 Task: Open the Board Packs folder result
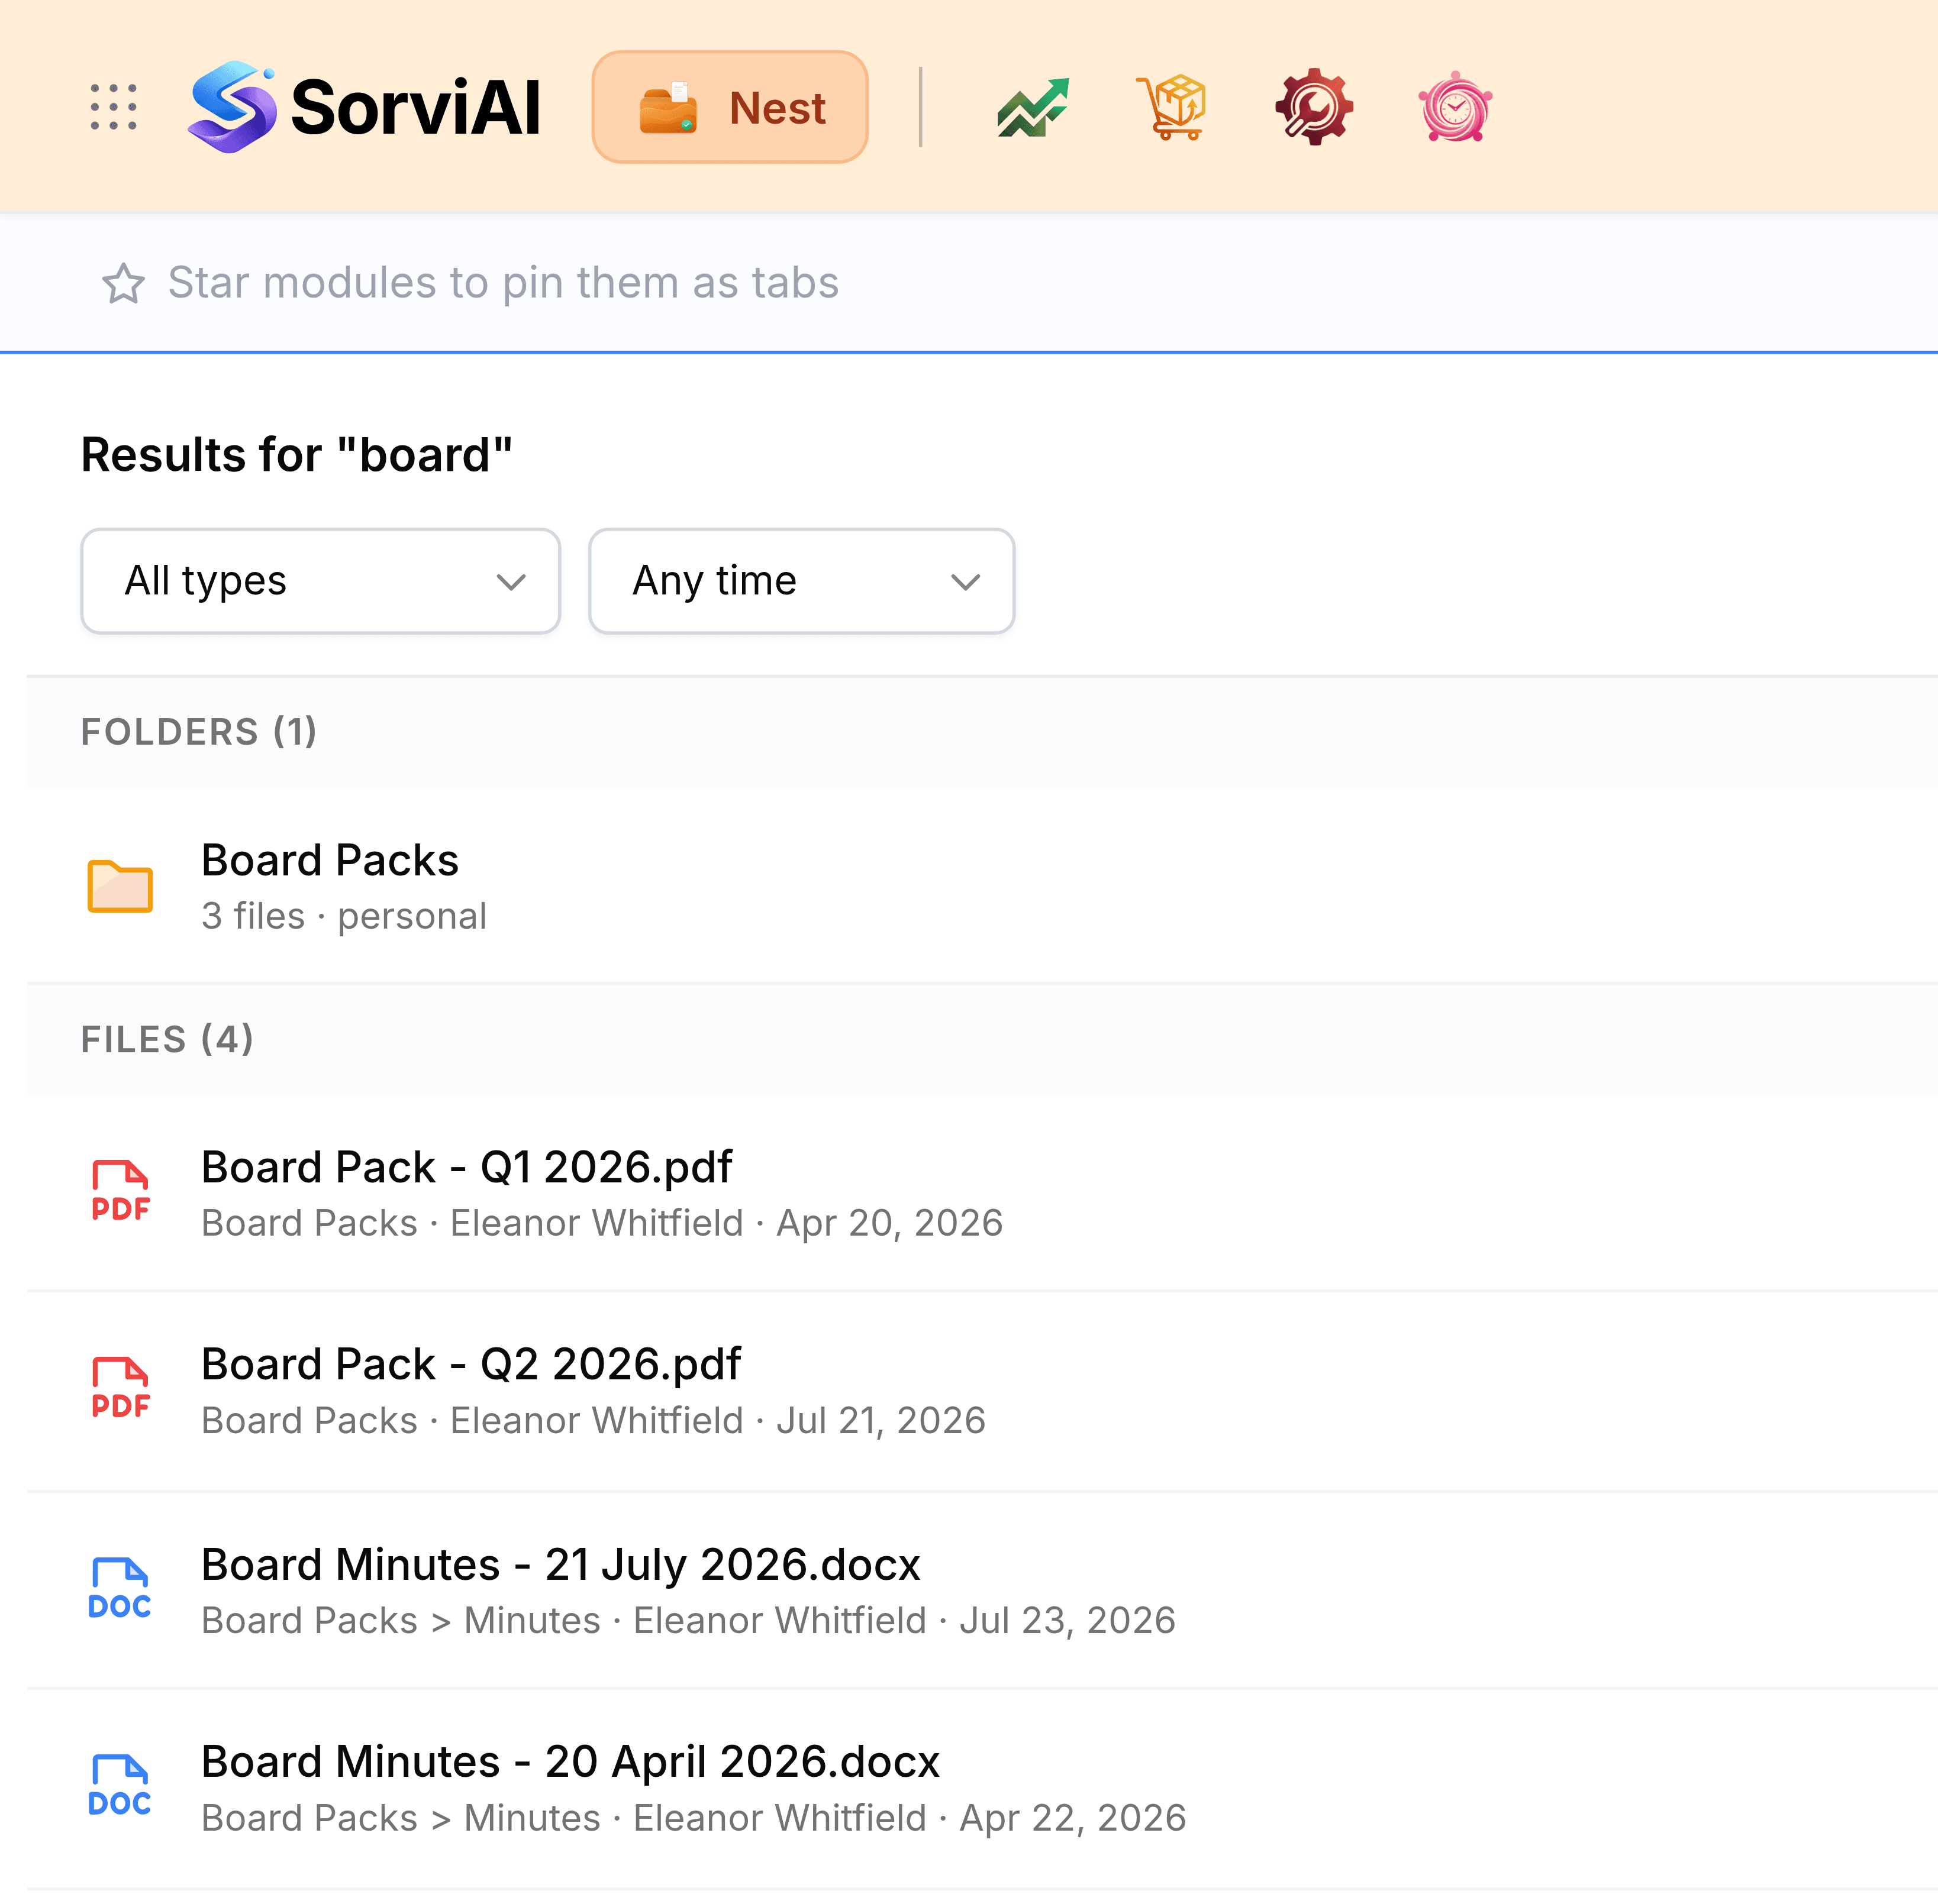982,886
